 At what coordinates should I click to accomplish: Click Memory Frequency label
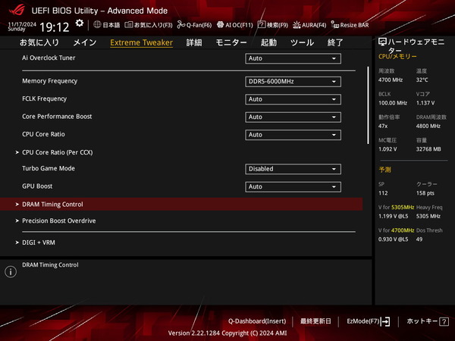tap(49, 81)
